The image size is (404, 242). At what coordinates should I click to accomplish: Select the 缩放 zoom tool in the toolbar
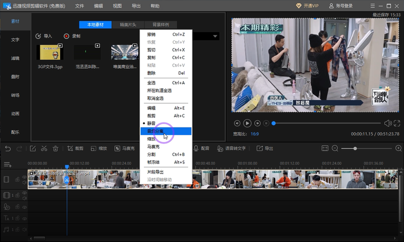click(x=99, y=148)
